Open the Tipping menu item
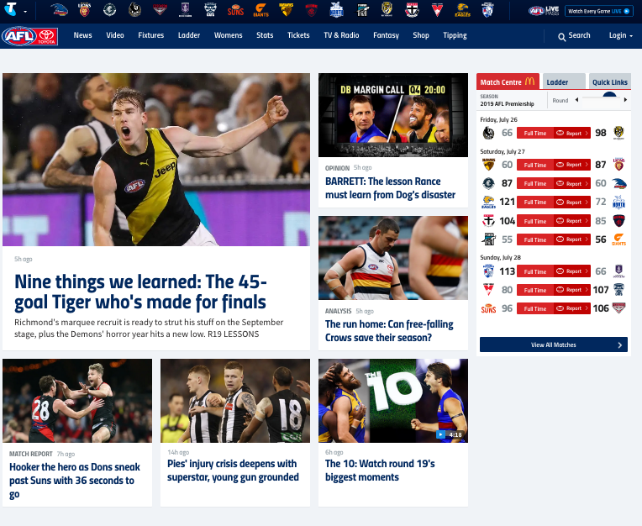 click(455, 35)
